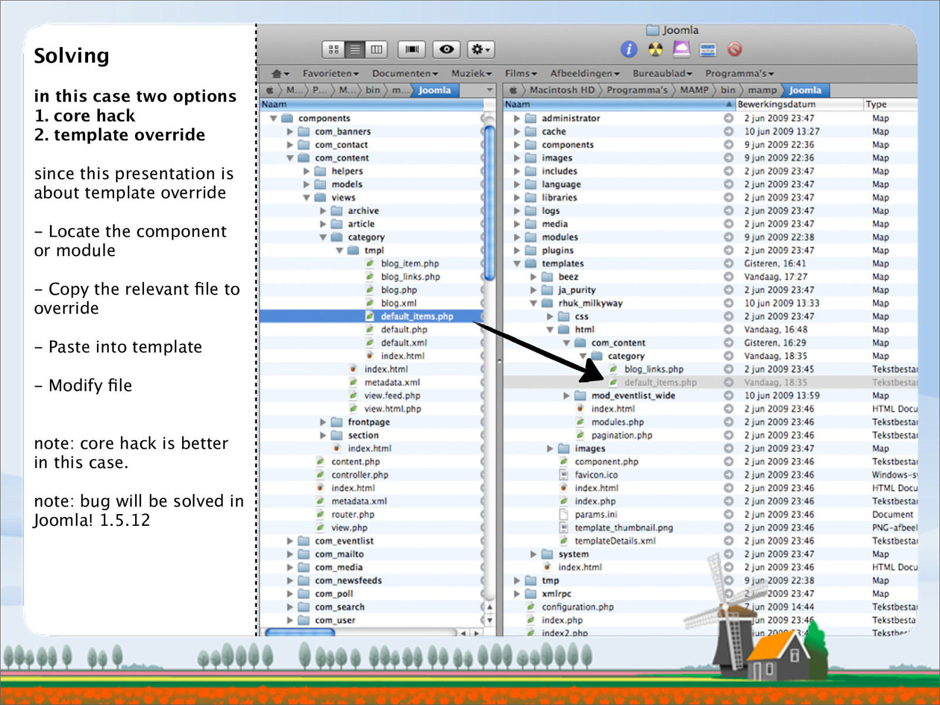This screenshot has height=705, width=940.
Task: Click Macintosh HD in the right path bar
Action: pos(562,90)
